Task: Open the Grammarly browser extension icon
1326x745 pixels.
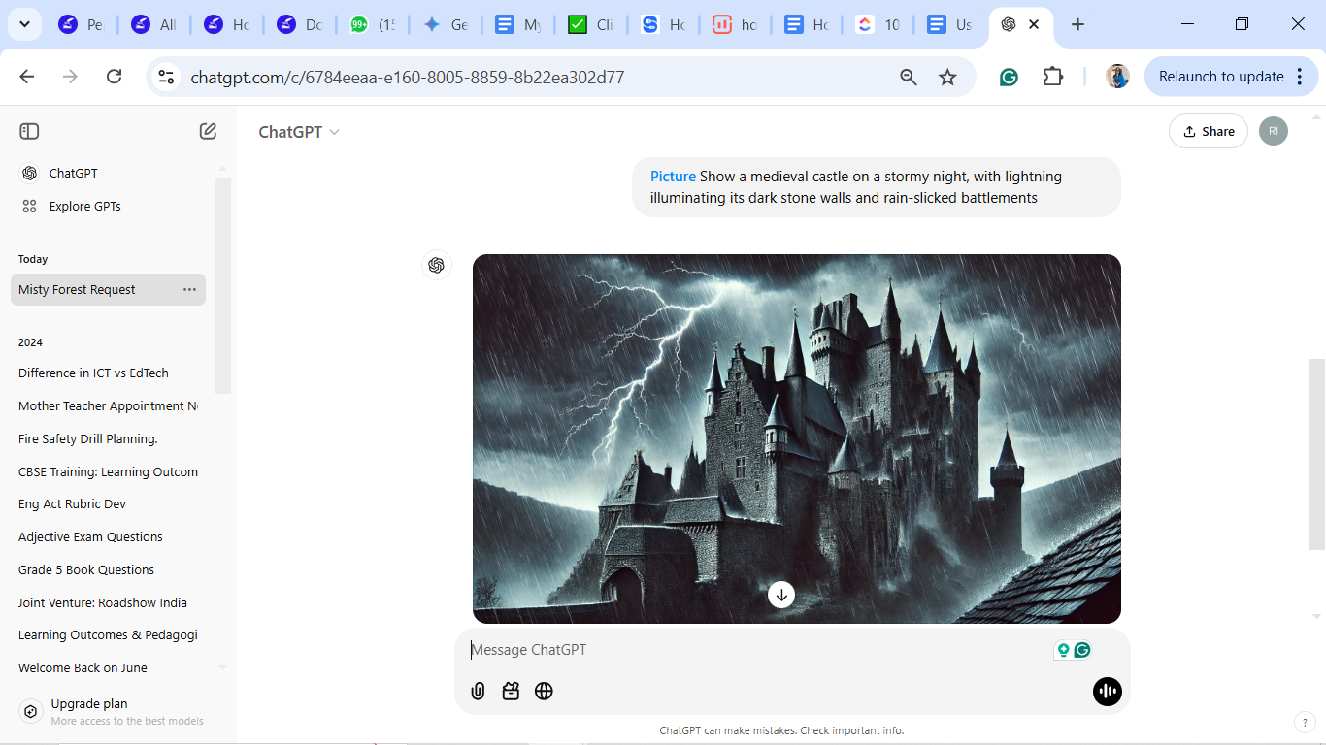Action: click(x=1009, y=77)
